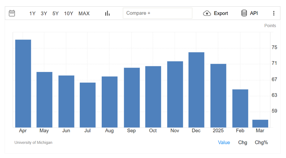Click the May bar in the chart
This screenshot has width=286, height=158.
click(x=45, y=99)
